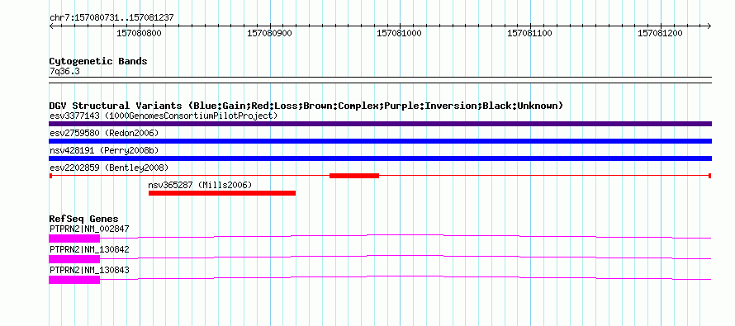Open the esv2759580 (Redon2006) label
Image resolution: width=735 pixels, height=326 pixels.
pyautogui.click(x=104, y=134)
